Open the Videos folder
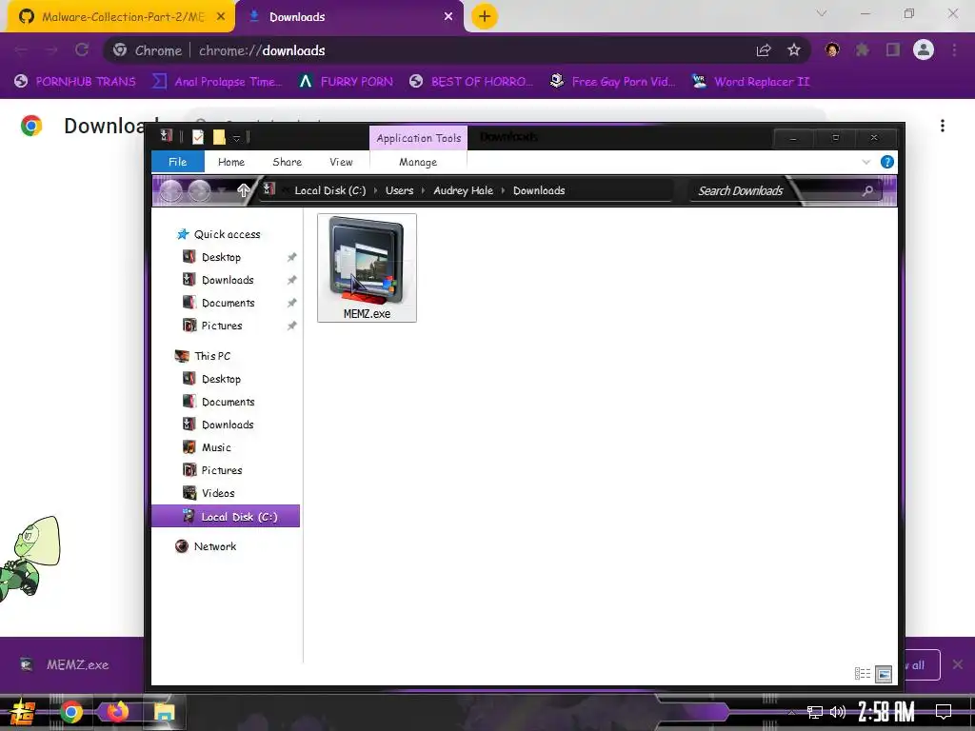Screen dimensions: 975x731 coord(218,493)
